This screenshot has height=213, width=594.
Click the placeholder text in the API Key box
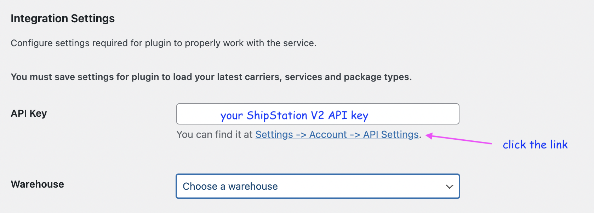click(x=294, y=115)
